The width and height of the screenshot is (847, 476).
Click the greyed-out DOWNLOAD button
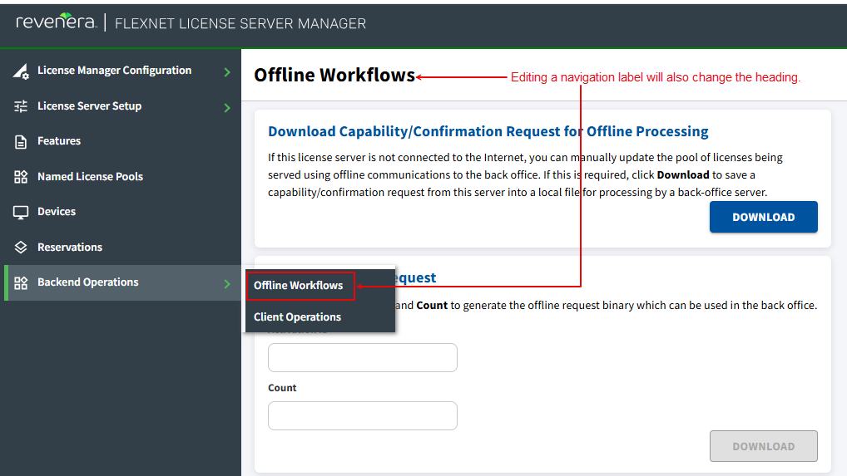click(x=763, y=446)
